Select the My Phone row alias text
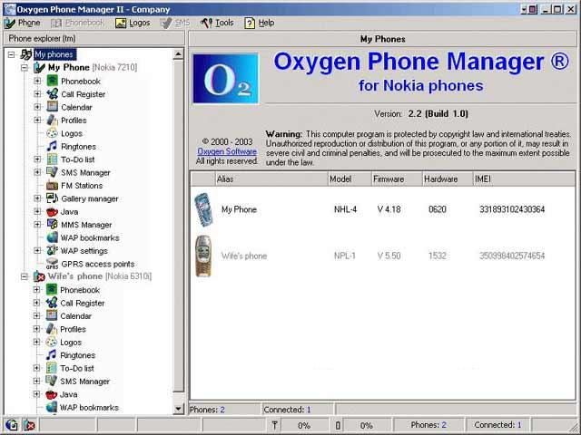 tap(239, 209)
